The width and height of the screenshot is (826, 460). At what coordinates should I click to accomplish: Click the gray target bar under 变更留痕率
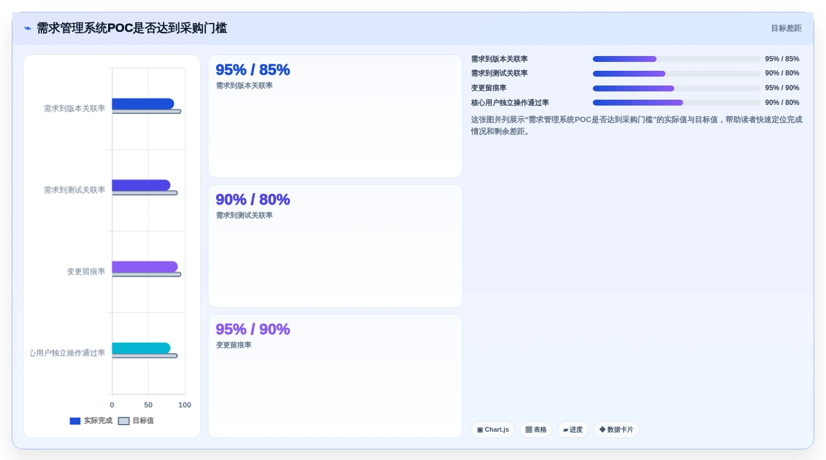tap(146, 274)
